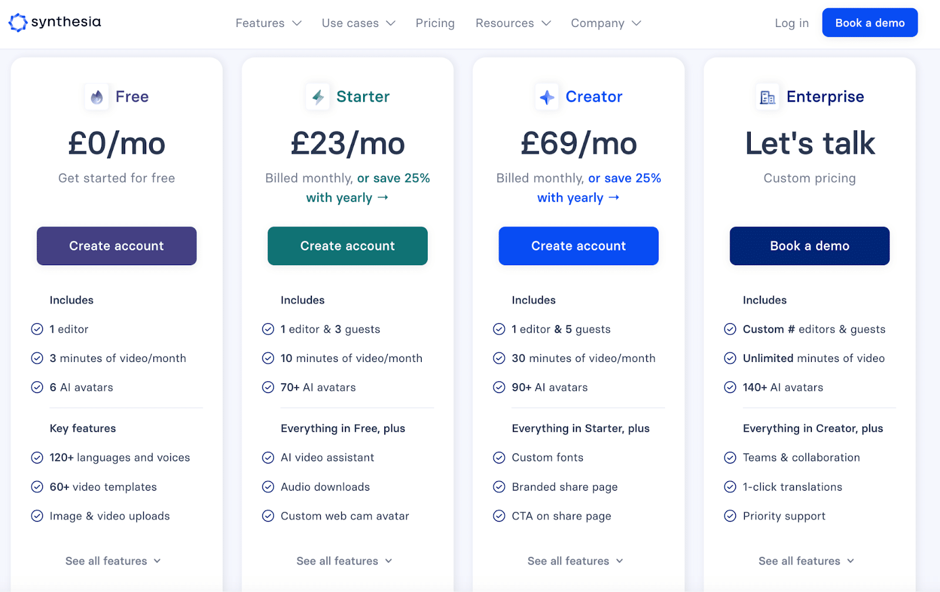This screenshot has width=940, height=592.
Task: Open the Features dropdown menu
Action: point(268,23)
